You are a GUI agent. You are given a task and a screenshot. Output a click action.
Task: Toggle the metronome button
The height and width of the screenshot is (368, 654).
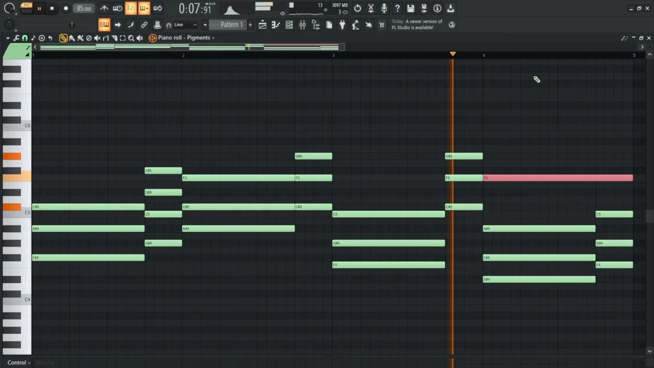point(104,8)
